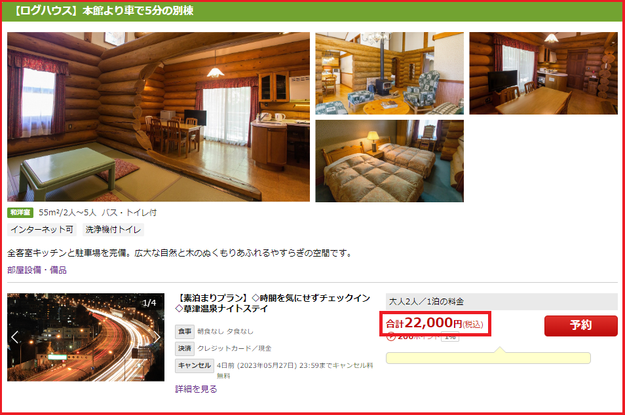
Task: Click the キャンセル policy label badge
Action: click(x=194, y=365)
